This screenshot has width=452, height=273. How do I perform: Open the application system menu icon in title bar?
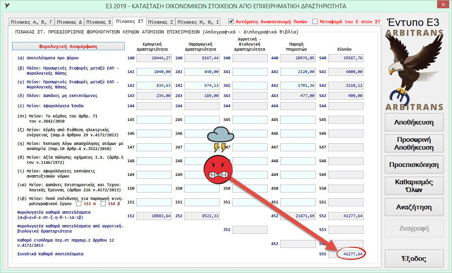click(x=7, y=5)
